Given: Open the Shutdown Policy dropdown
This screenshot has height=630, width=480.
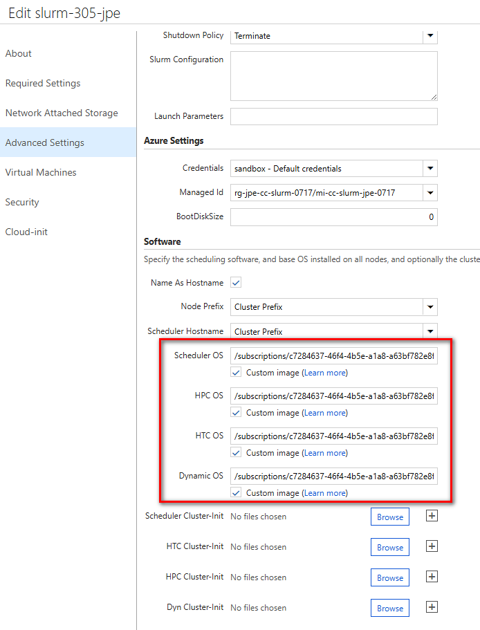Looking at the screenshot, I should pyautogui.click(x=430, y=35).
